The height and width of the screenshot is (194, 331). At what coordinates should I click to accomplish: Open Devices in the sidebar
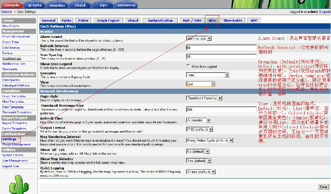click(x=8, y=53)
